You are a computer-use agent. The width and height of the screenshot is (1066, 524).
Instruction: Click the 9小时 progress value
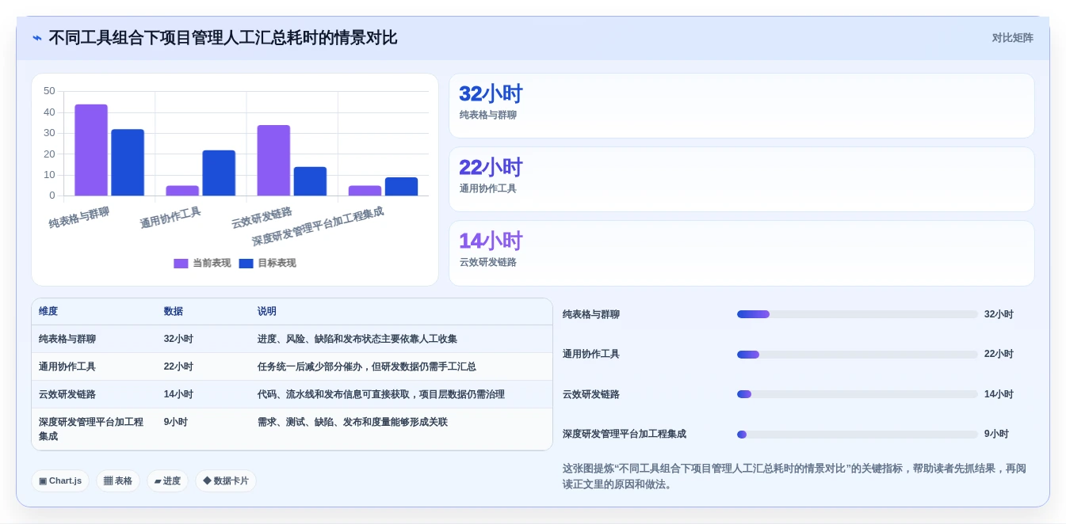996,434
